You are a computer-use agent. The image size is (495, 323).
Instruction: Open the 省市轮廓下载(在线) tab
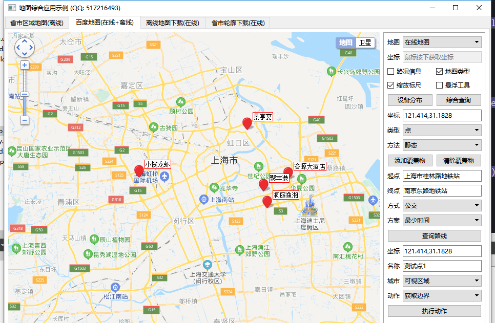[238, 23]
